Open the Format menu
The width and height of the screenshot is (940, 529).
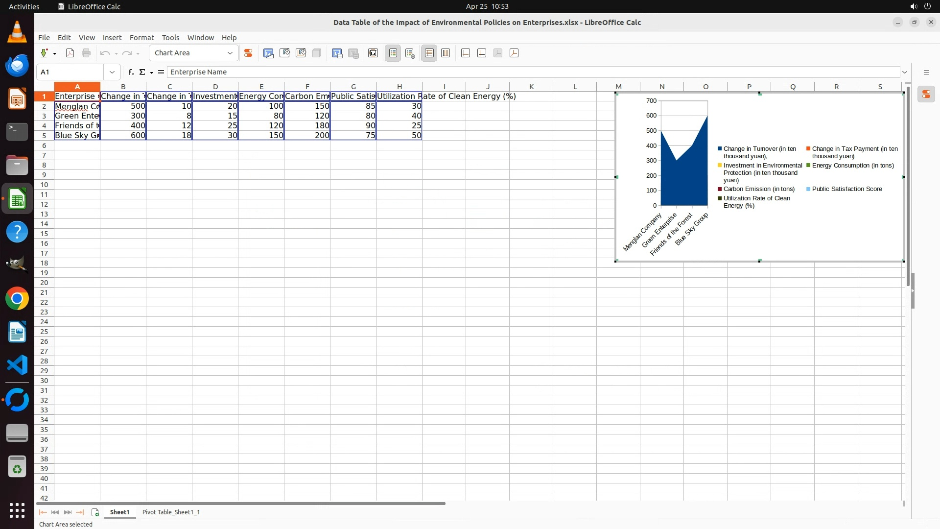pos(141,38)
